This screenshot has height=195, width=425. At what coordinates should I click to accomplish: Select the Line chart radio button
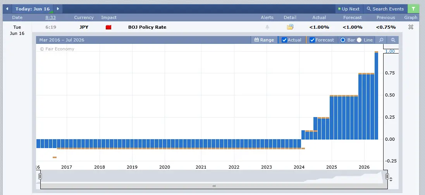pos(359,40)
